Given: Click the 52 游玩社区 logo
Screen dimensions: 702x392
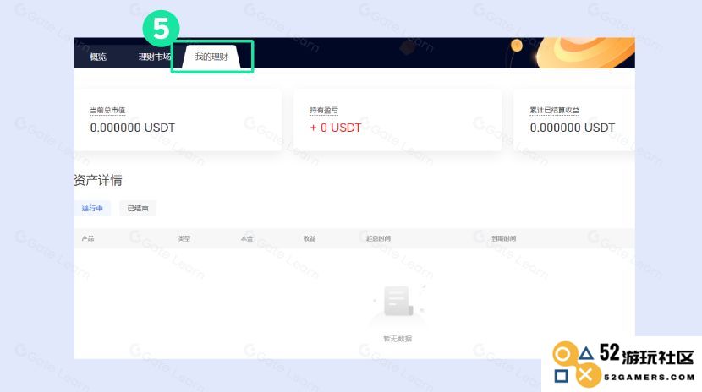Looking at the screenshot, I should (x=622, y=364).
